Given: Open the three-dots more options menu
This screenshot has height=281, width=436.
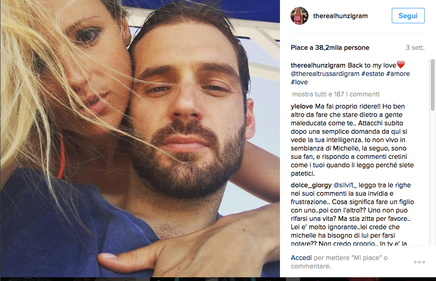Looking at the screenshot, I should click(419, 262).
